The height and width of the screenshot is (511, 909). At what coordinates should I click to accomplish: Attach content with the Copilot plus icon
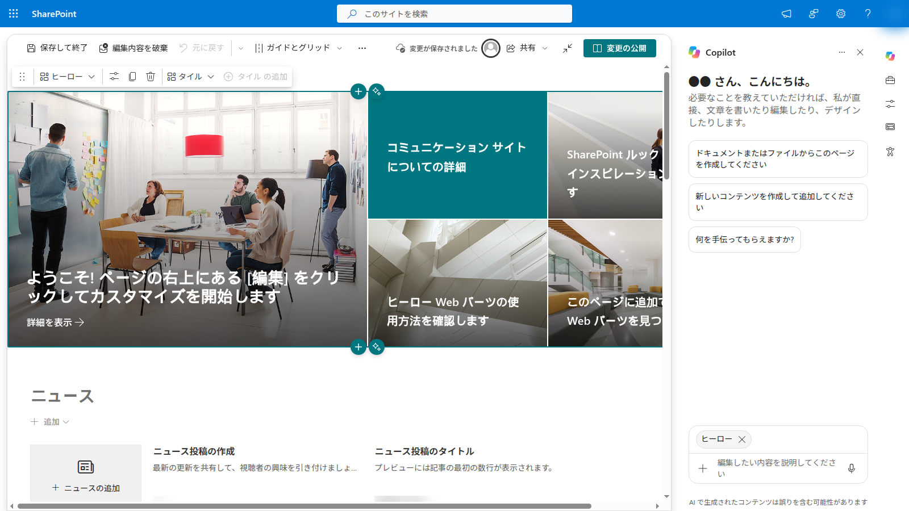click(703, 468)
